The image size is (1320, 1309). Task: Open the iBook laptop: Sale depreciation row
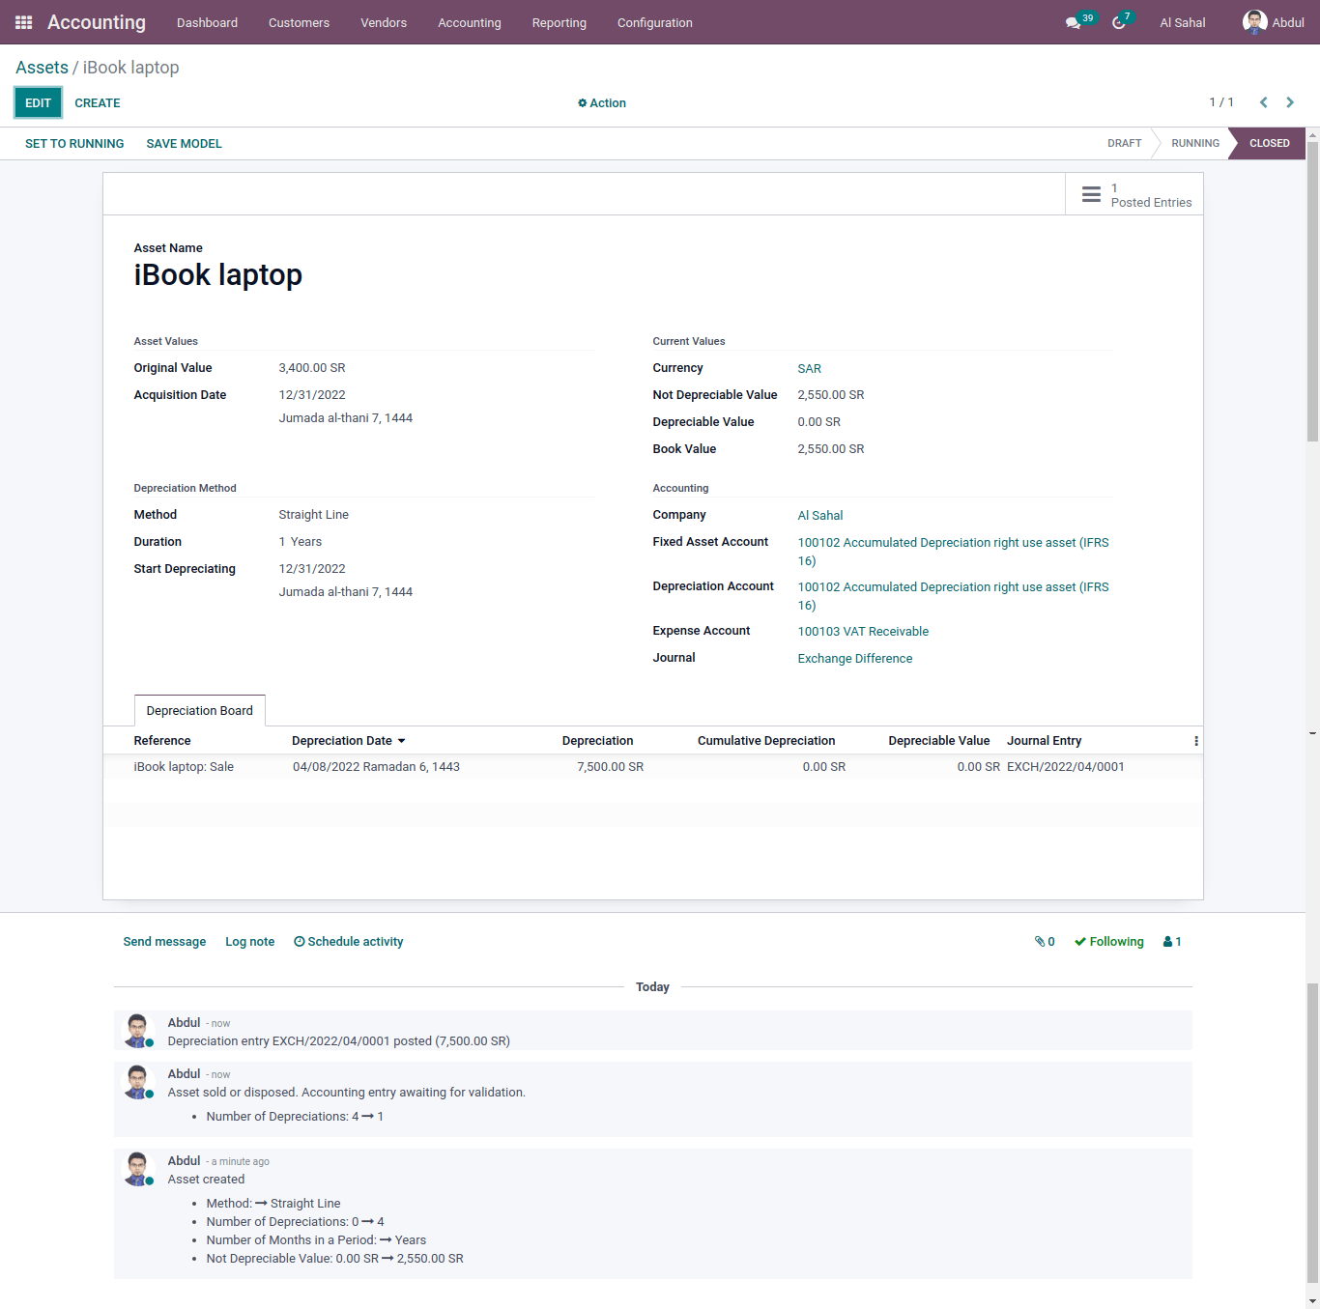(653, 767)
